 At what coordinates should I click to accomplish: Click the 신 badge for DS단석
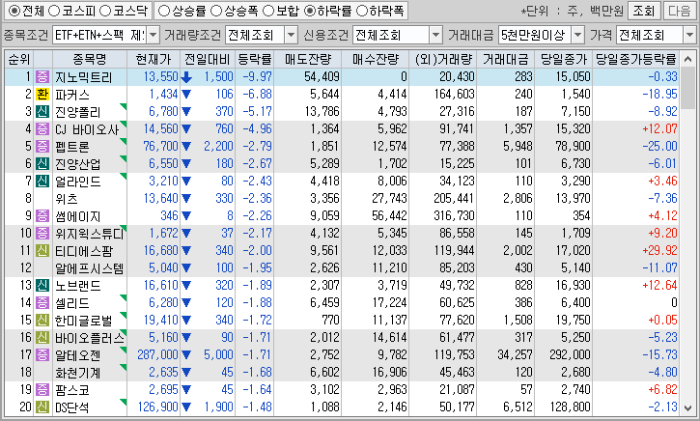(x=42, y=407)
